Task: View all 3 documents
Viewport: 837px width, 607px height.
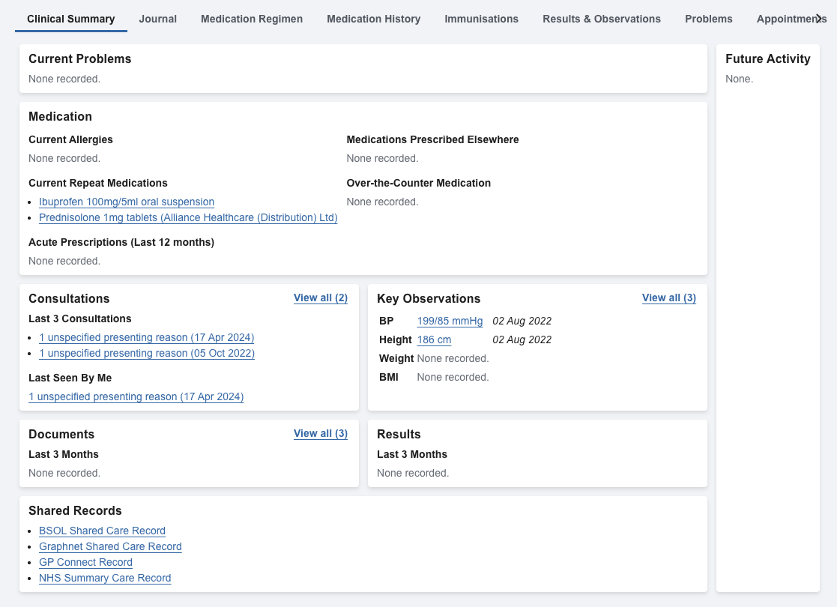Action: pos(321,433)
